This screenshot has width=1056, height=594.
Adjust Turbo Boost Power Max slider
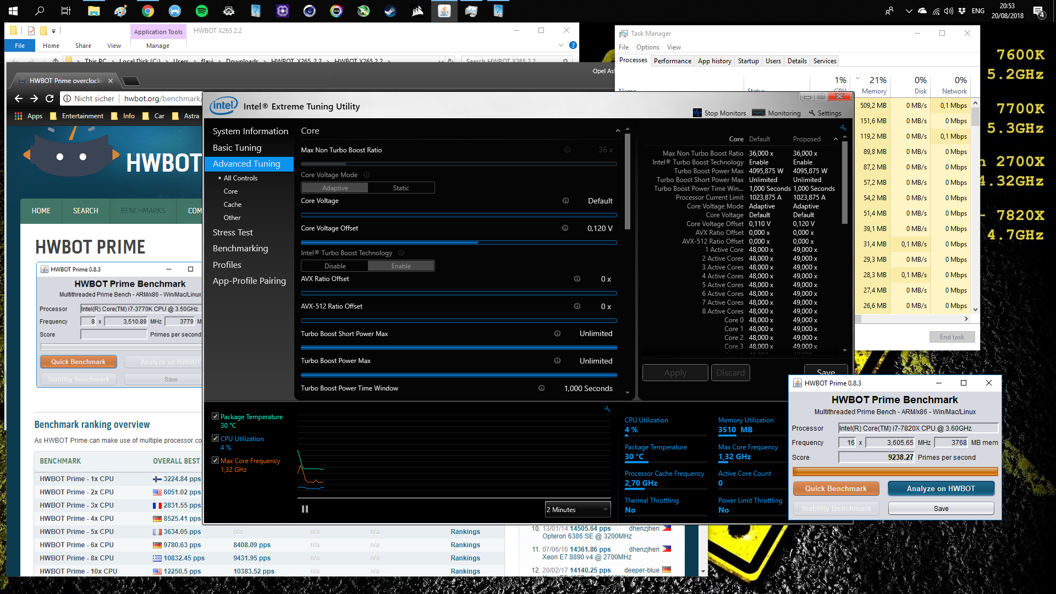[459, 375]
